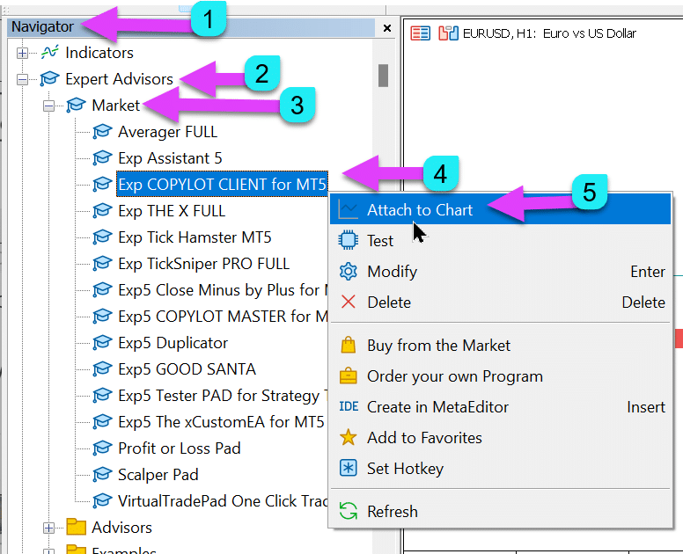The width and height of the screenshot is (683, 554).
Task: Click the Buy from the Market bag icon
Action: click(x=349, y=346)
